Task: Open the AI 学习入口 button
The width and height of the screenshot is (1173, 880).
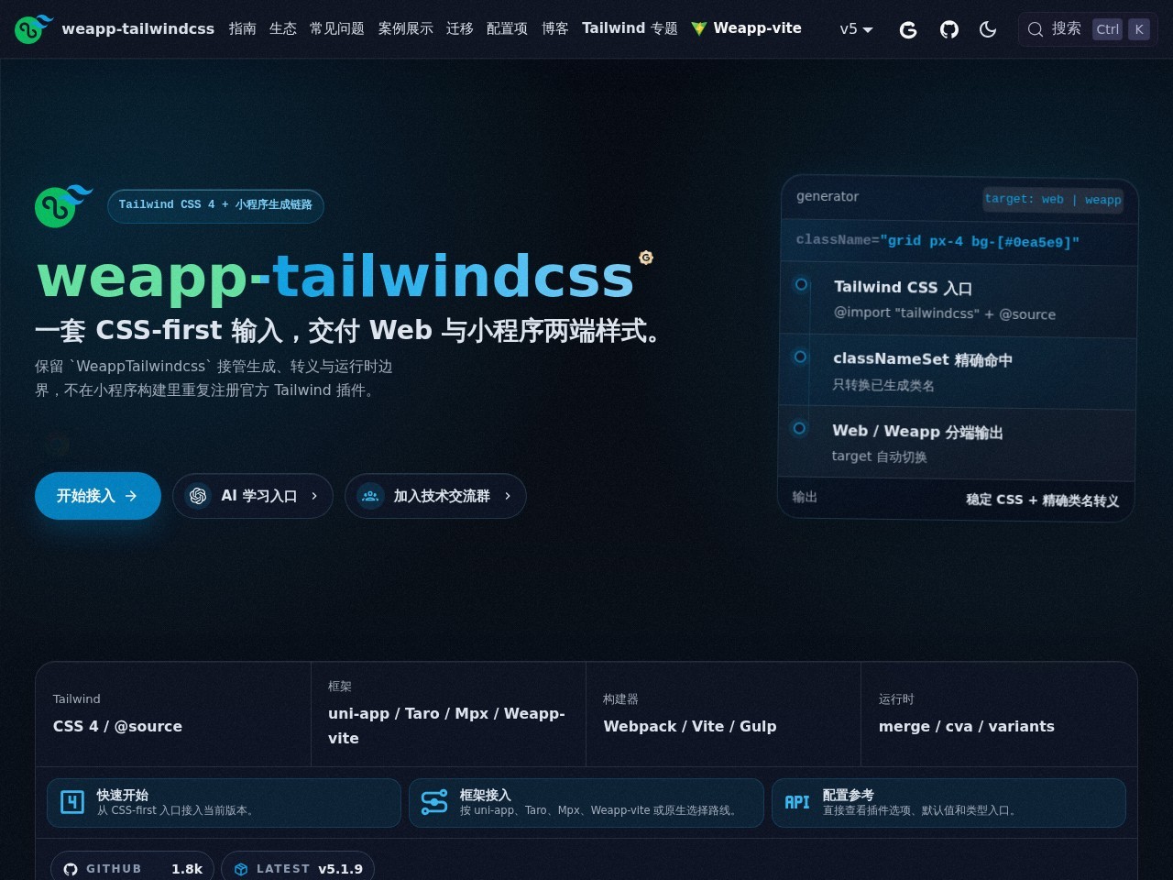Action: [x=253, y=496]
